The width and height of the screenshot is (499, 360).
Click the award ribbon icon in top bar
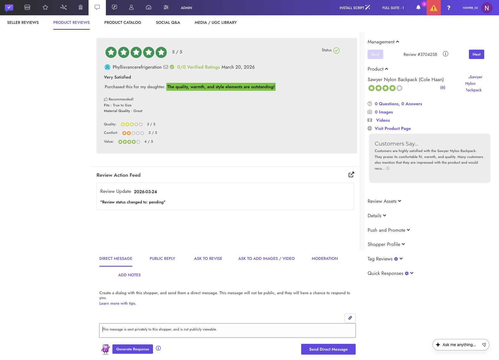click(81, 7)
